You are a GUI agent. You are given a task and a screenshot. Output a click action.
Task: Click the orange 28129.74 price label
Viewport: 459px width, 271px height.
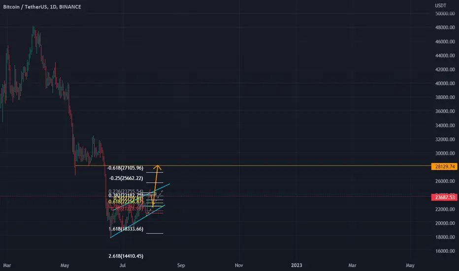click(444, 167)
